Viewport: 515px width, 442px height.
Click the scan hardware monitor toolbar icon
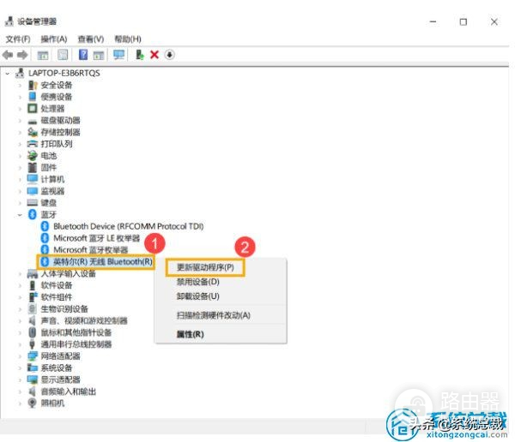119,55
